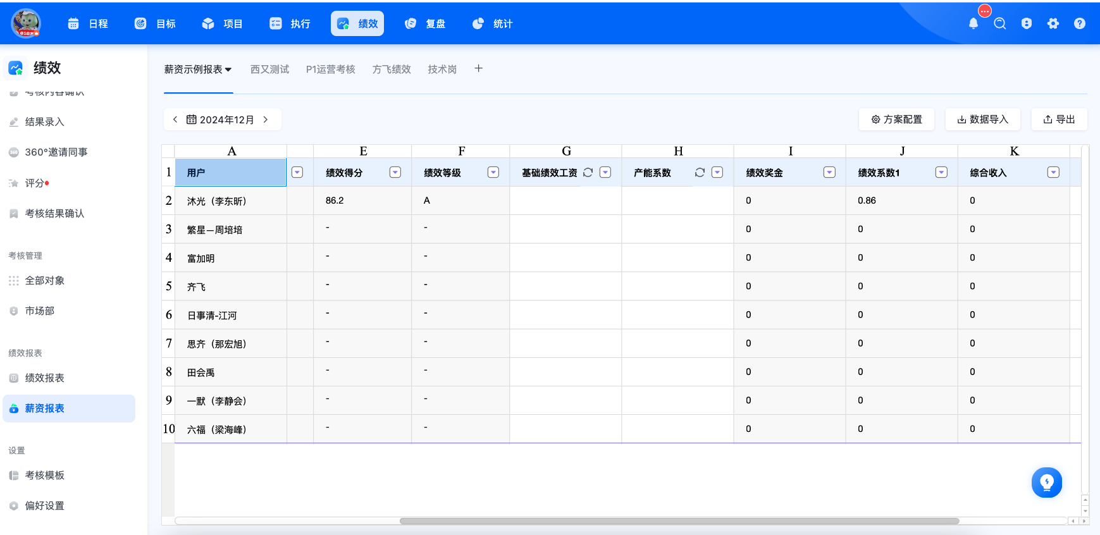The image size is (1100, 535).
Task: Select the 86.2 score cell
Action: pyautogui.click(x=362, y=201)
